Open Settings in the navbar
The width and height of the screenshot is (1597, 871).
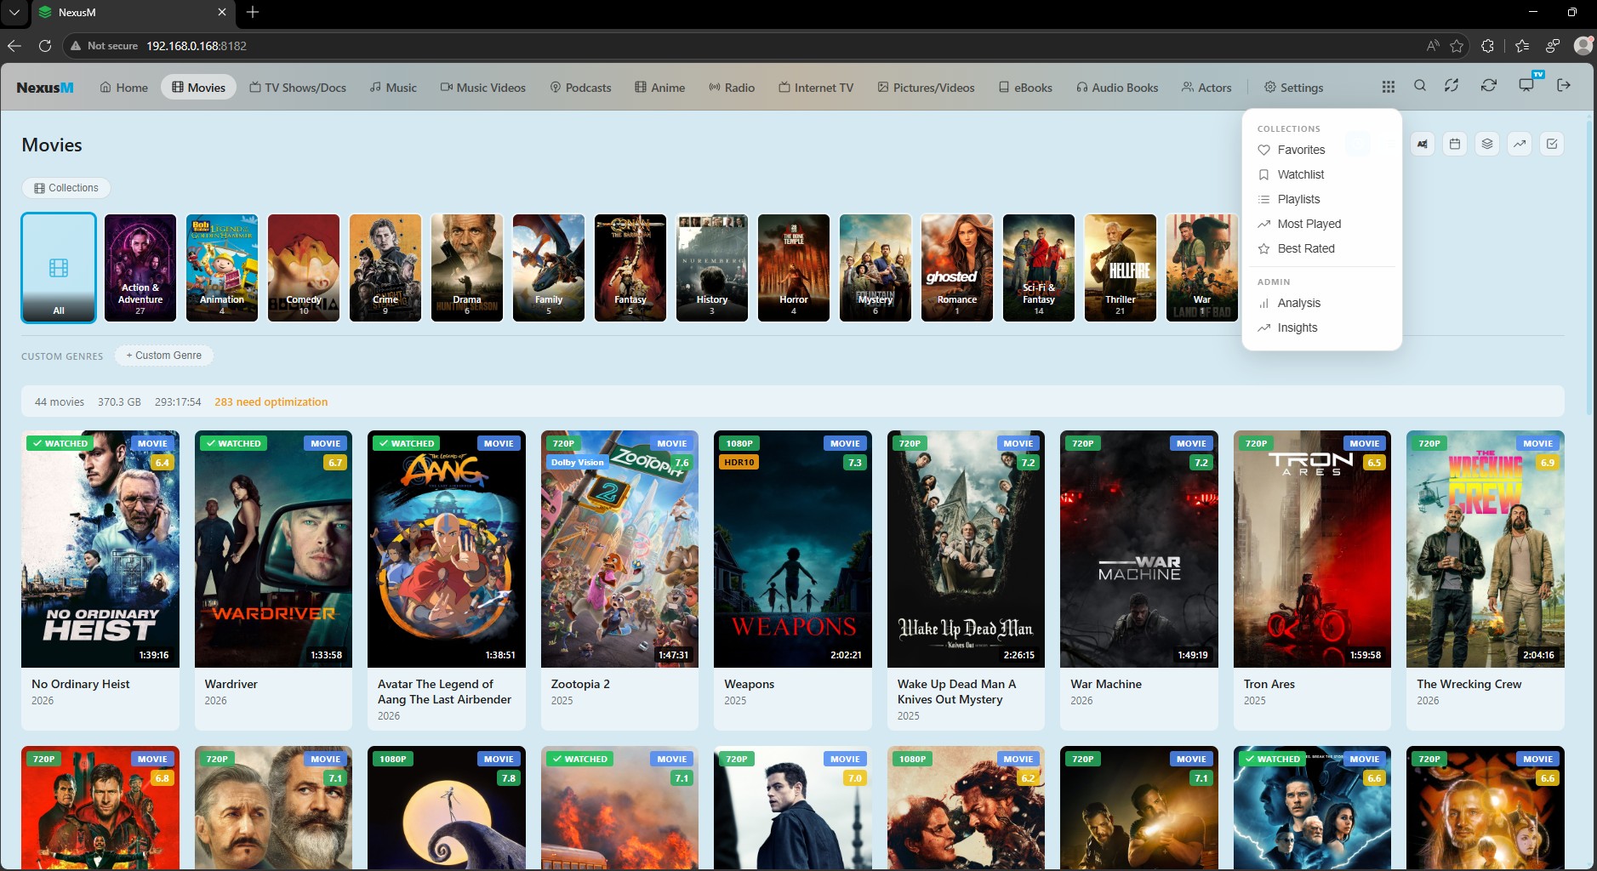tap(1293, 88)
